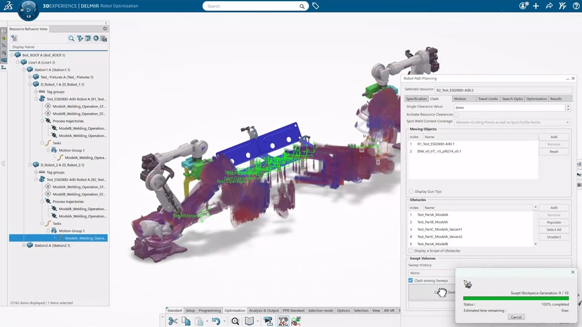Open the tools icon in the top bar
Screen dimensions: 582x327
click(x=563, y=5)
